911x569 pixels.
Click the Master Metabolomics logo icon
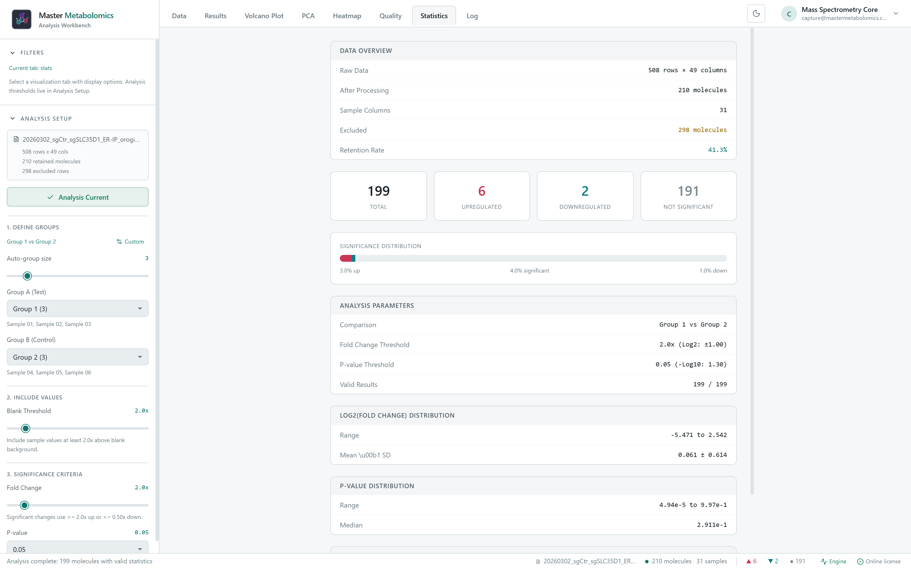(21, 20)
